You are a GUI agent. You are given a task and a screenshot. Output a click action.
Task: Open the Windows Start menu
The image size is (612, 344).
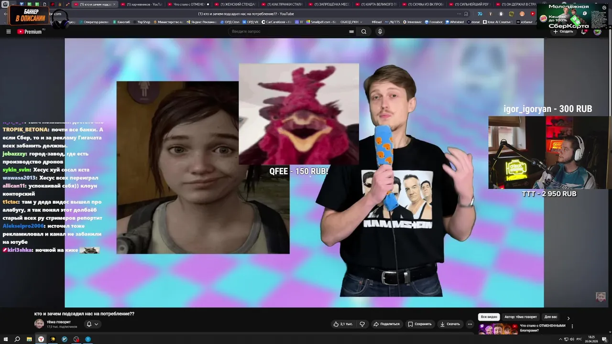pyautogui.click(x=6, y=339)
